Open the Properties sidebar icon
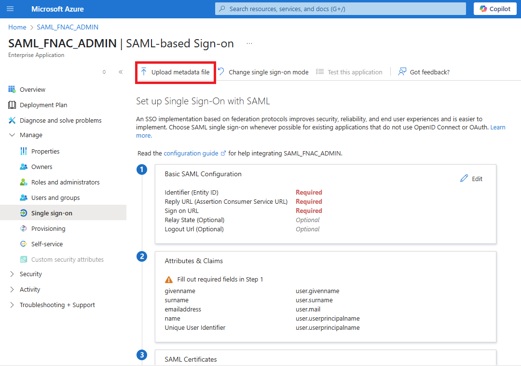Image resolution: width=521 pixels, height=366 pixels. pos(24,151)
